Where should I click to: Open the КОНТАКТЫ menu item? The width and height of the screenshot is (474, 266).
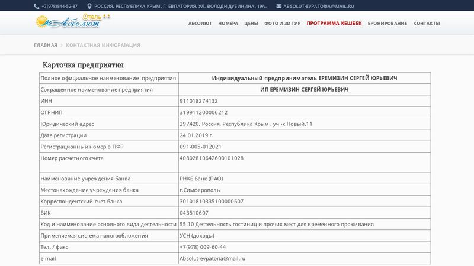[427, 23]
